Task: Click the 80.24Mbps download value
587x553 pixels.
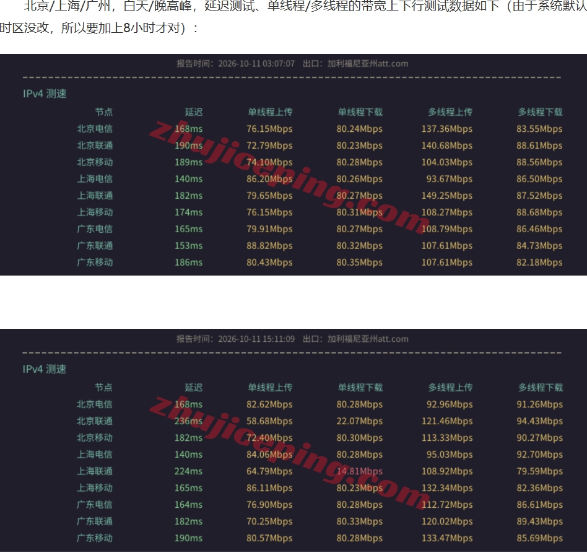Action: (x=359, y=129)
